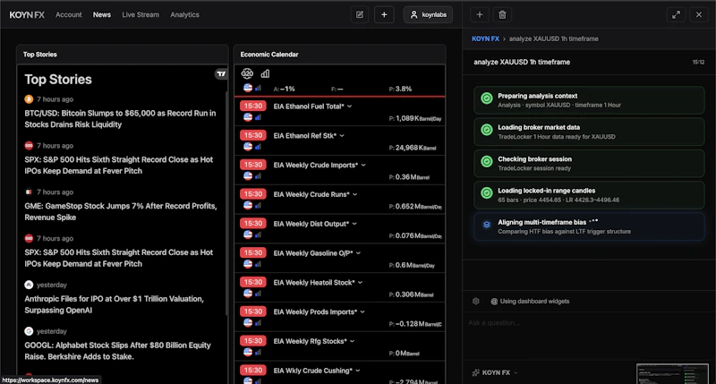Open the Anthropic Files for IPO story

coord(115,304)
